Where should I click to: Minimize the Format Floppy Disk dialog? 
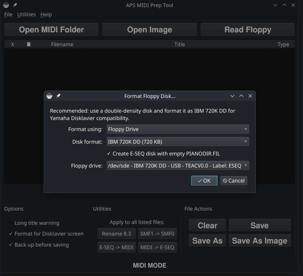(232, 96)
